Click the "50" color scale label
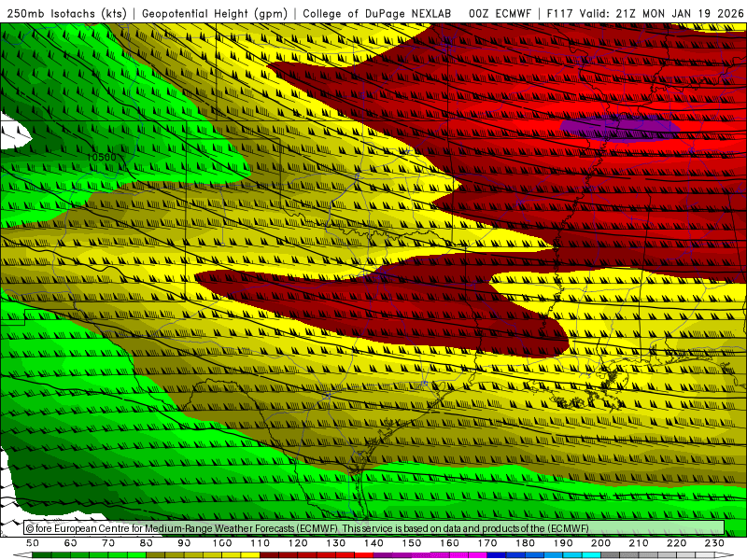The width and height of the screenshot is (747, 560). 33,543
